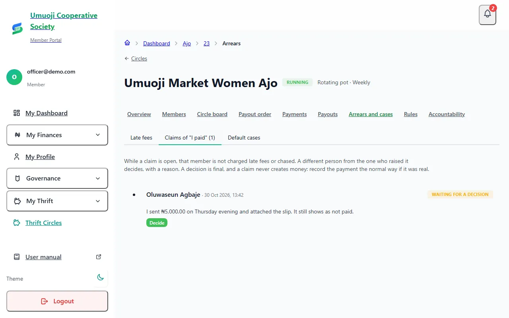Viewport: 509px width, 318px height.
Task: Click the My Dashboard grid icon
Action: (17, 113)
